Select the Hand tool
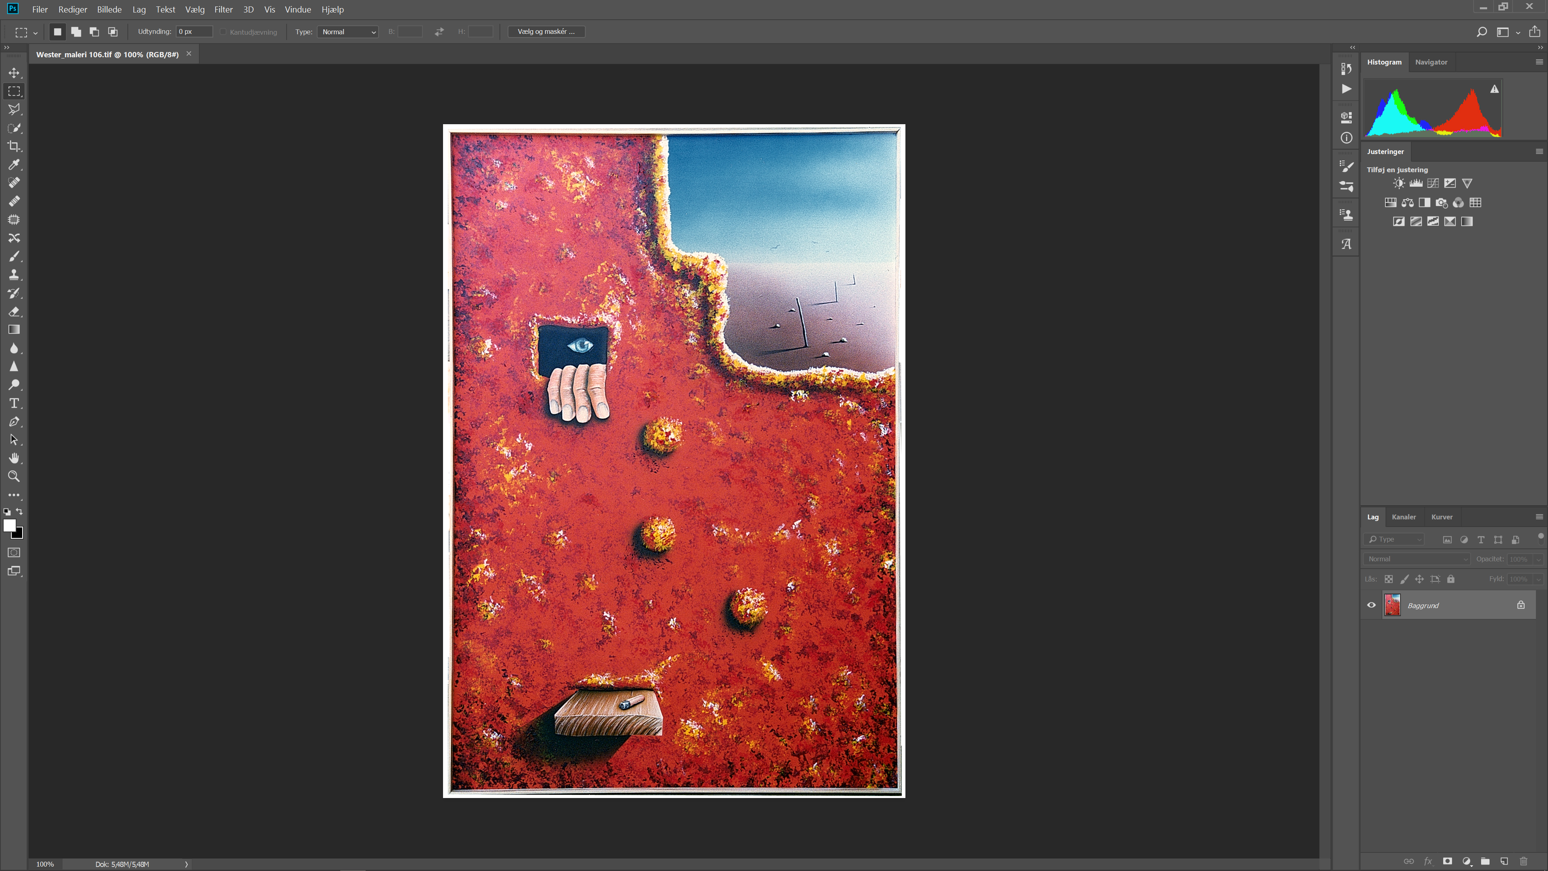This screenshot has width=1548, height=871. [14, 458]
